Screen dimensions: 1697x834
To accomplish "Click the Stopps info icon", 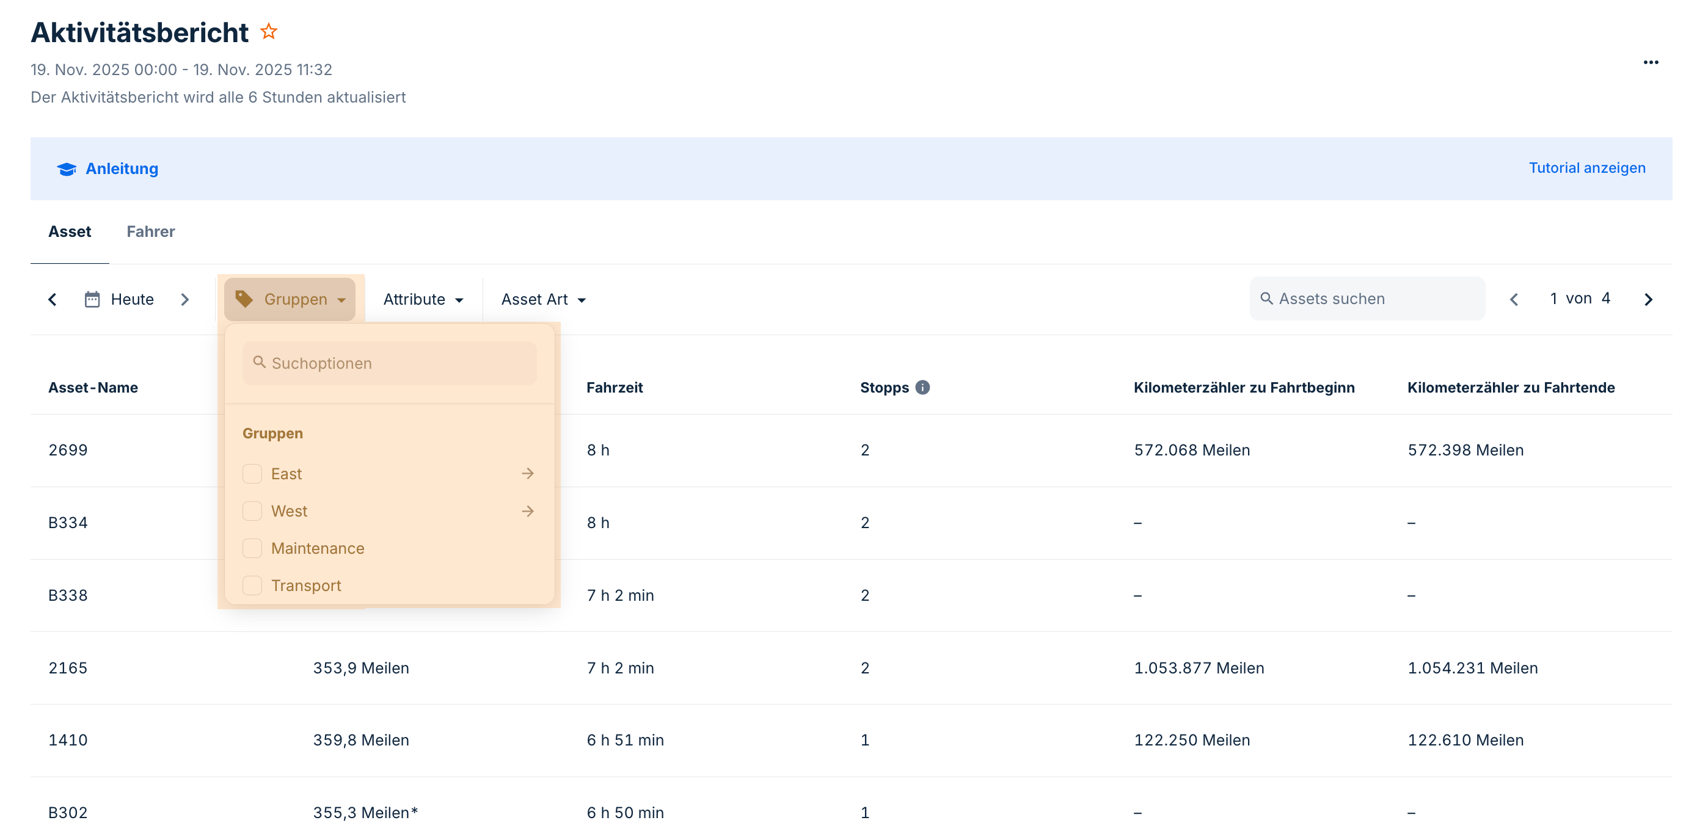I will [922, 388].
